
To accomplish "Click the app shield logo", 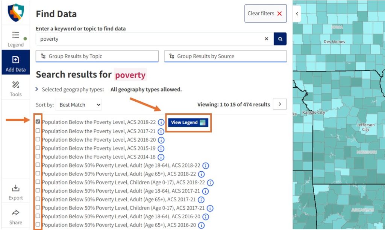I will click(15, 12).
